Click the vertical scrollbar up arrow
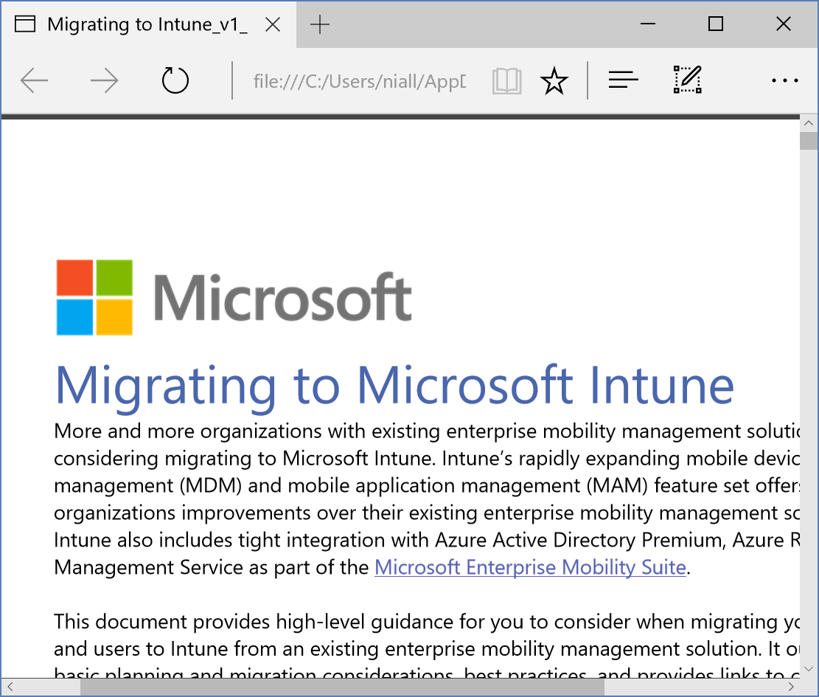 (x=809, y=123)
